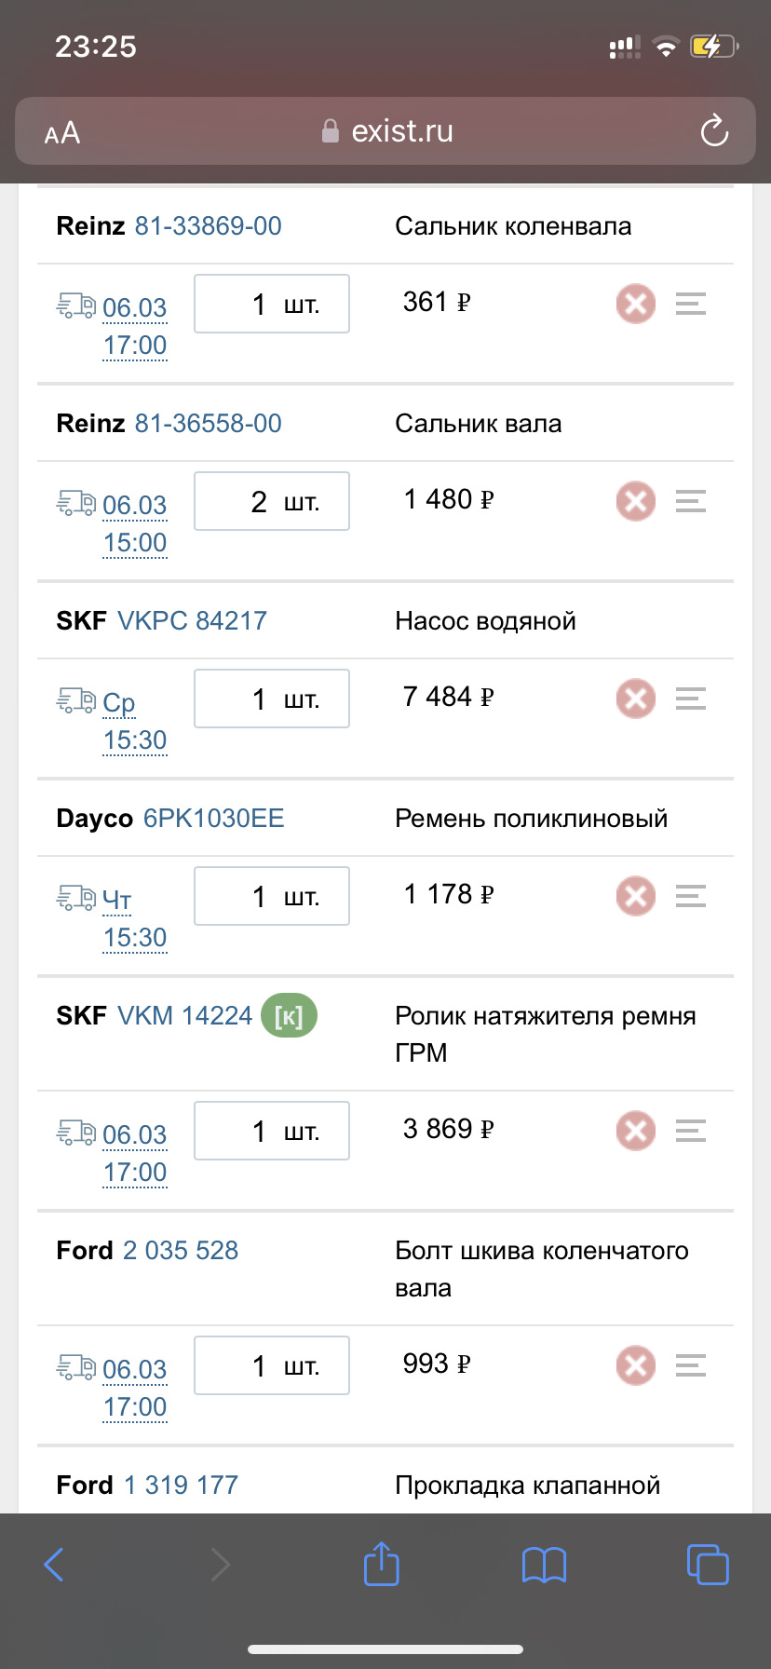
Task: Open text size AA reader options
Action: pos(62,133)
